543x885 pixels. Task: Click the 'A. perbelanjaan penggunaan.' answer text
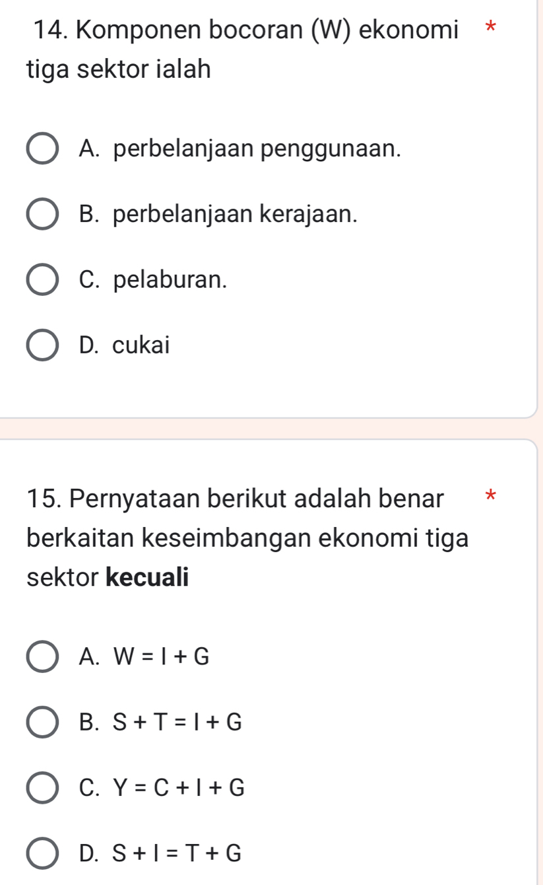[239, 149]
